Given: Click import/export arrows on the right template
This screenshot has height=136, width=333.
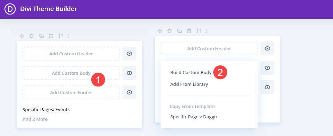Looking at the screenshot, I should click(199, 31).
